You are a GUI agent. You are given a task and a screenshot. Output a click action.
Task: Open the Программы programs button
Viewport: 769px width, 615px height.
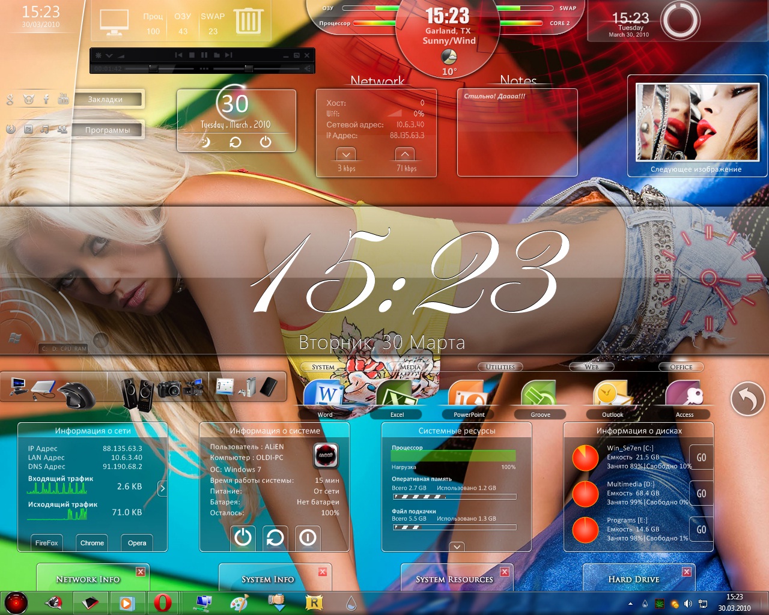click(x=108, y=130)
